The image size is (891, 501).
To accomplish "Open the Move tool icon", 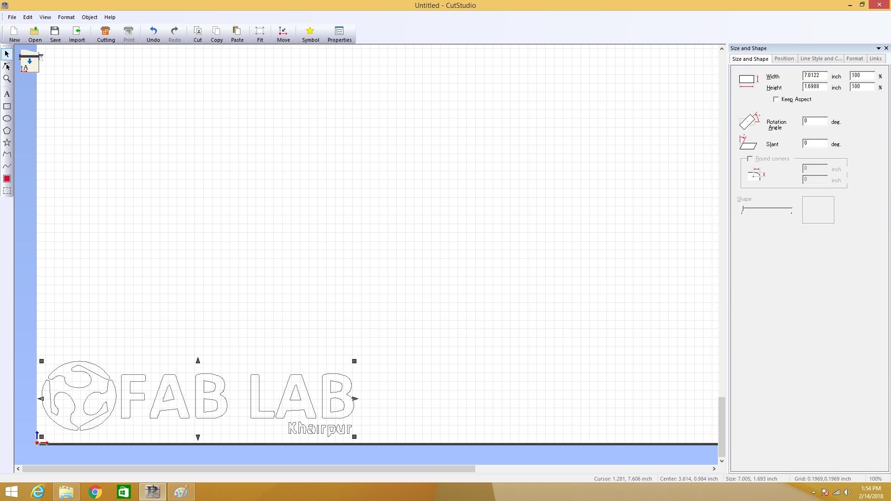I will [x=283, y=34].
